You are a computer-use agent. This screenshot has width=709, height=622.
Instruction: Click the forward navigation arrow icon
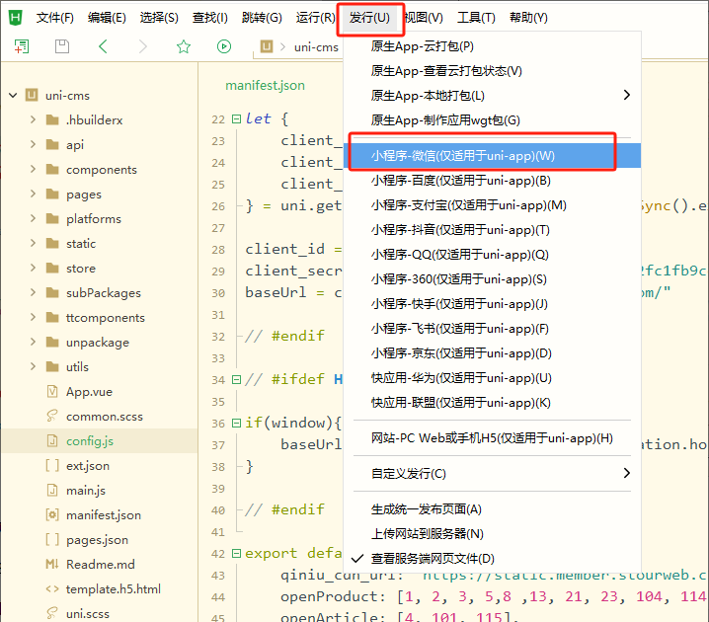(x=143, y=46)
